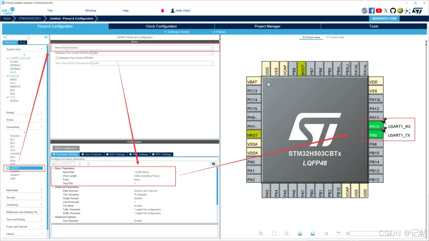This screenshot has width=429, height=241.
Task: Click the fit-to-screen icon below the pinout
Action: [x=274, y=233]
